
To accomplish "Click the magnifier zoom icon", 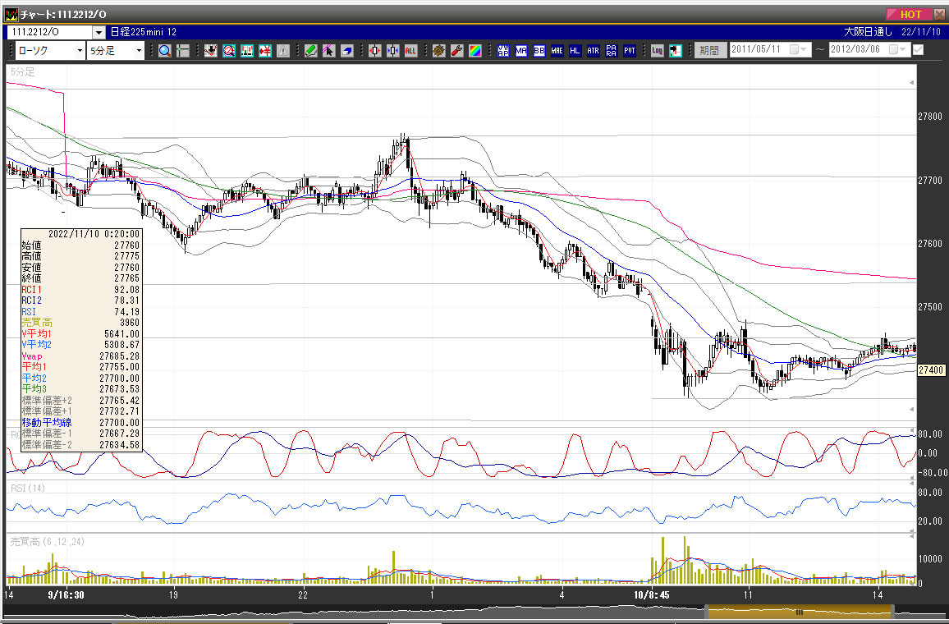I will point(165,51).
